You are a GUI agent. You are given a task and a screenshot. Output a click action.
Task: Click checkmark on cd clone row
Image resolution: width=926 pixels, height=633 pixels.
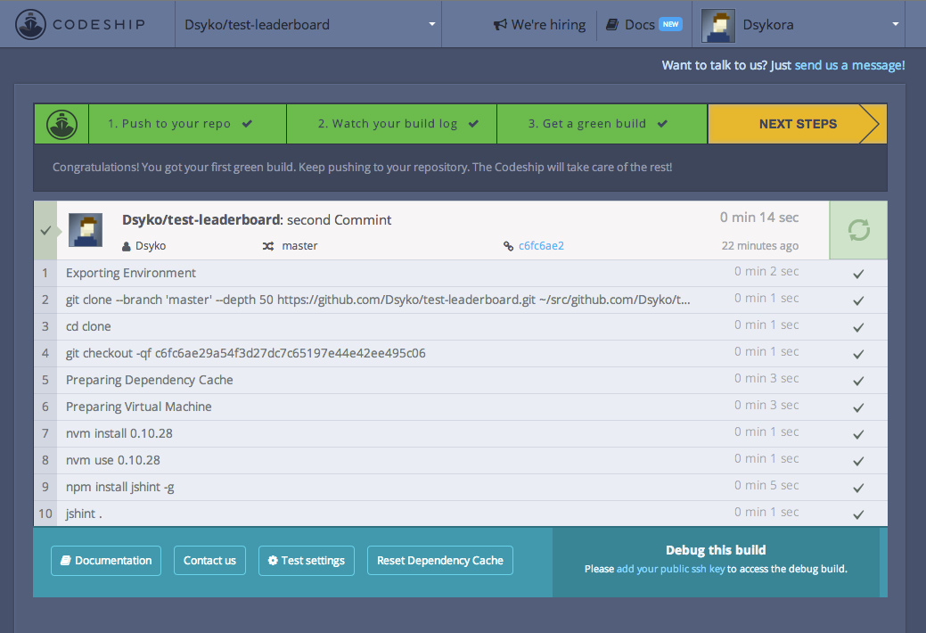[x=858, y=327]
